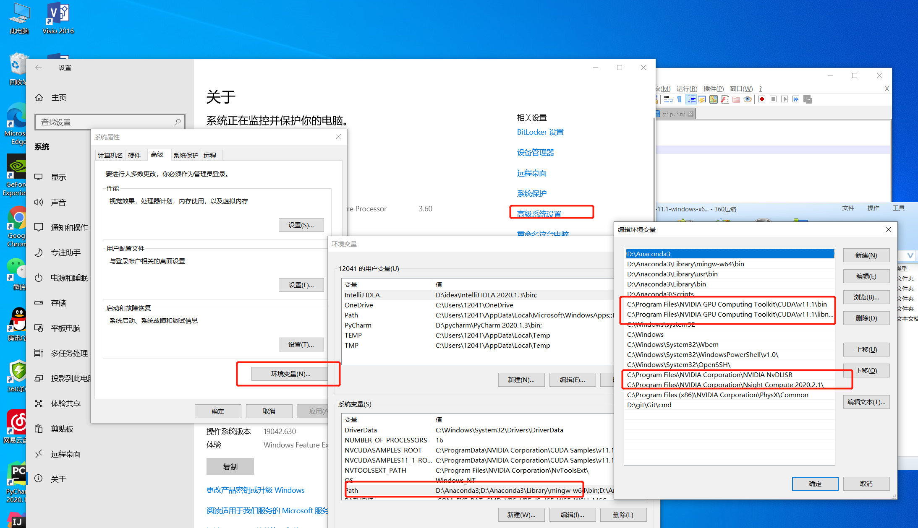Screen dimensions: 918x528
Task: Play the recorded macro in the editor toolbar
Action: point(784,99)
